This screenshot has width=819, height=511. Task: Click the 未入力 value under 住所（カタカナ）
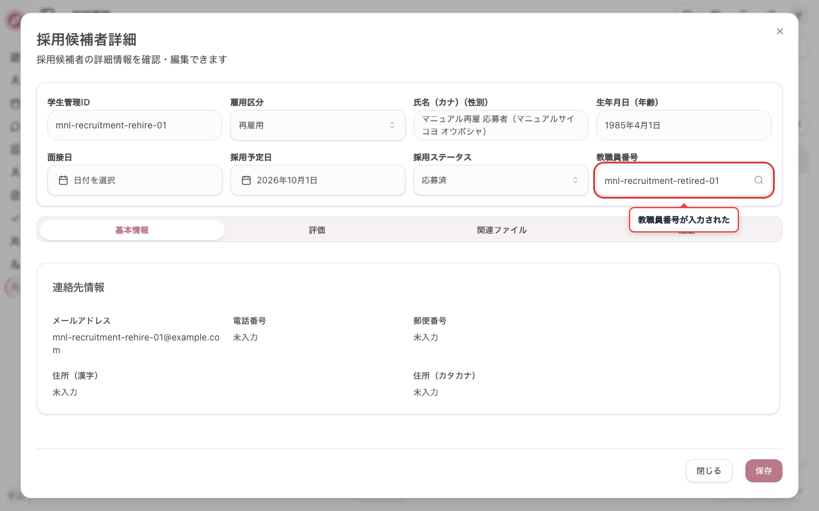coord(425,392)
